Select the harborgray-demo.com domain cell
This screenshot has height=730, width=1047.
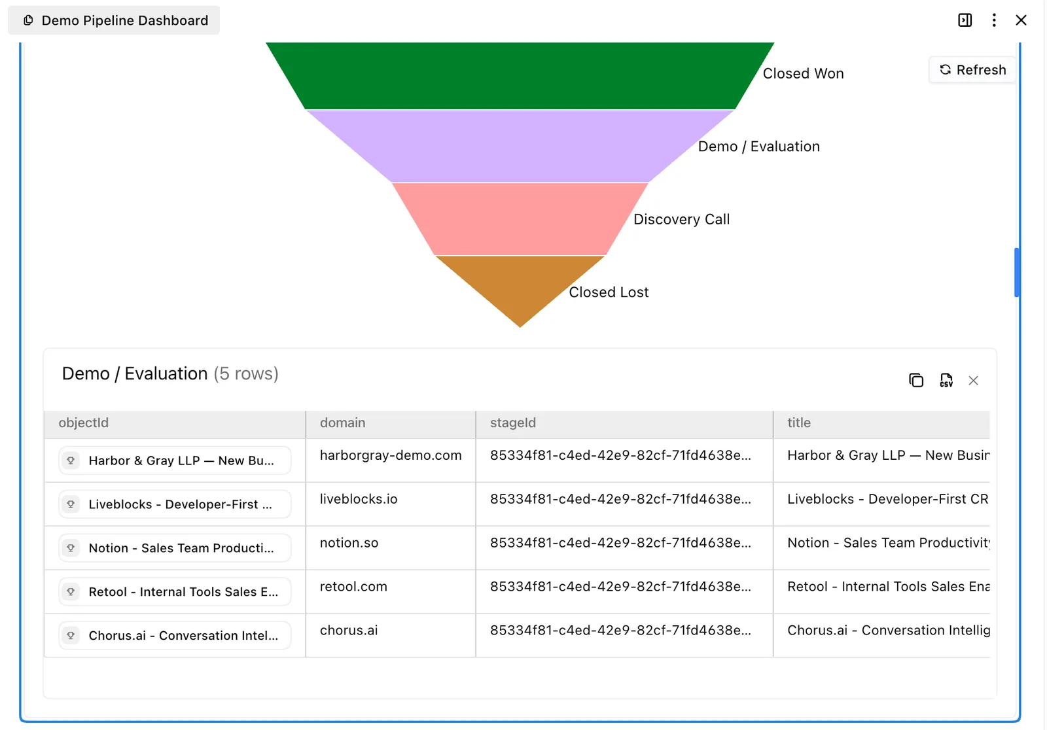391,461
